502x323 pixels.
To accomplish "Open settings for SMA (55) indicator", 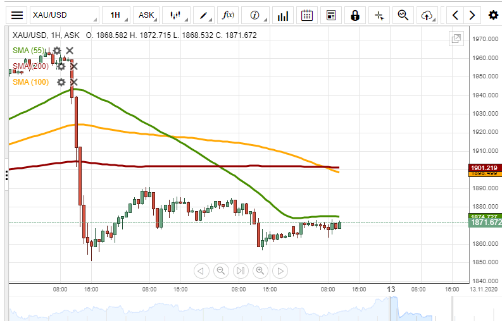I will (57, 51).
